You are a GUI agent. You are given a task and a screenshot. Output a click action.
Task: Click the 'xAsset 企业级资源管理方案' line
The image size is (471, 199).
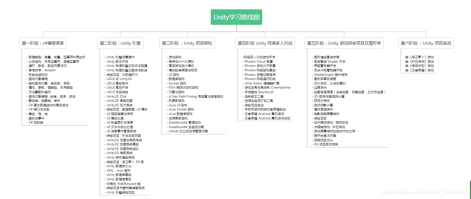pos(187,131)
